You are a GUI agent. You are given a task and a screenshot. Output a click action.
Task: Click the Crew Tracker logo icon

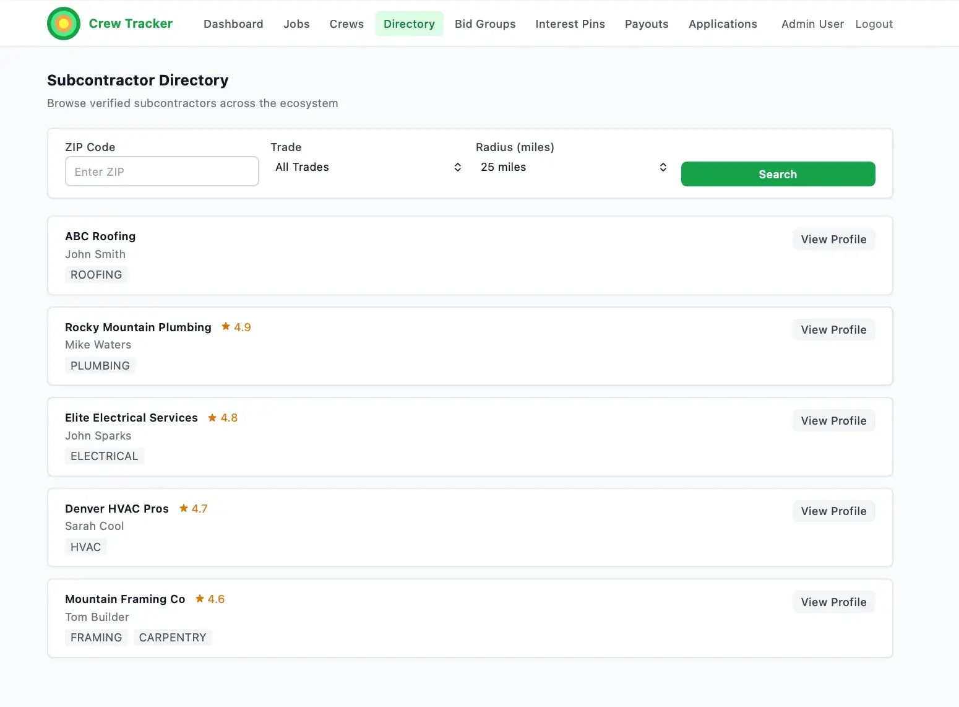(x=64, y=24)
